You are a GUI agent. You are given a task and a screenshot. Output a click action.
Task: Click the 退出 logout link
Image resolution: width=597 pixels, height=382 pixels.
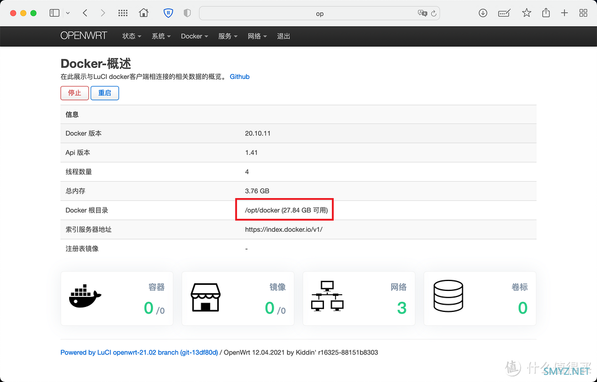coord(284,36)
